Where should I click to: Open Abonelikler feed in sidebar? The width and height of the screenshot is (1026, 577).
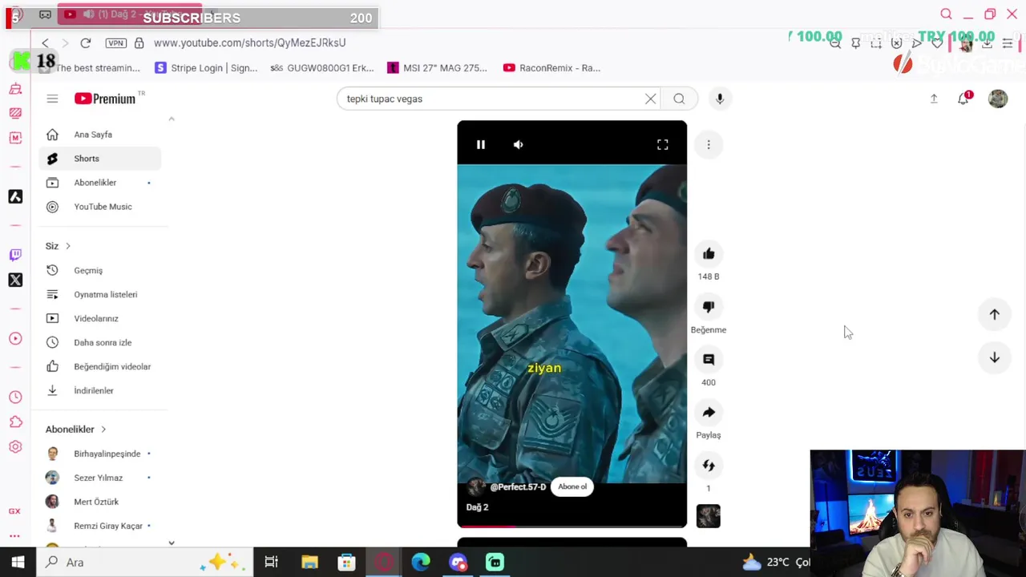coord(100,183)
